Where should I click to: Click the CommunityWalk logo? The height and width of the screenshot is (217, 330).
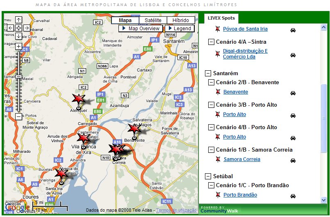pos(219,210)
